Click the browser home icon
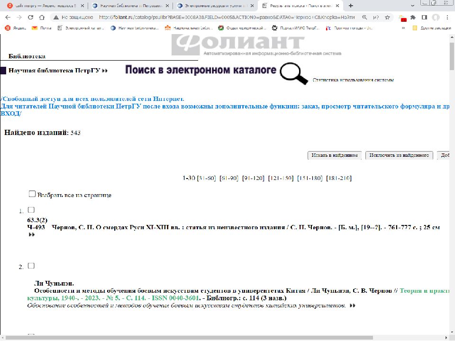 click(x=42, y=17)
